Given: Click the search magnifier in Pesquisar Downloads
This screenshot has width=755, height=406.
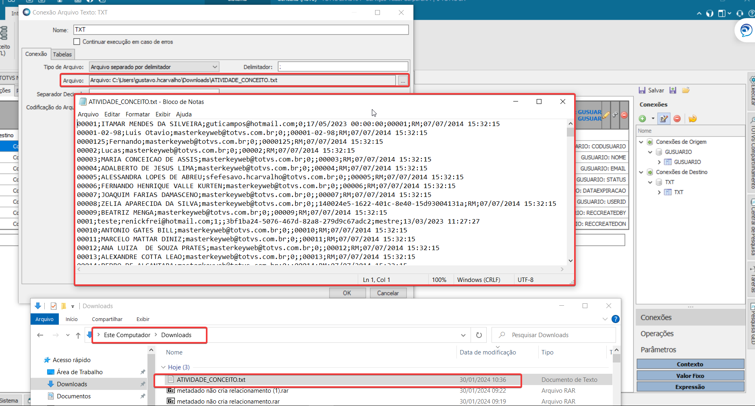Looking at the screenshot, I should click(502, 335).
